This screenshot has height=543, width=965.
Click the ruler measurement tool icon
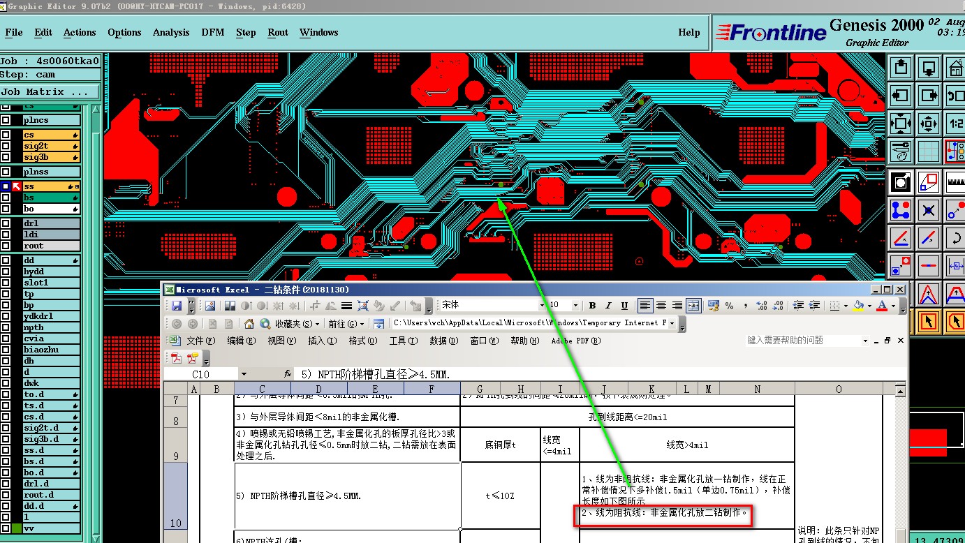[x=955, y=183]
